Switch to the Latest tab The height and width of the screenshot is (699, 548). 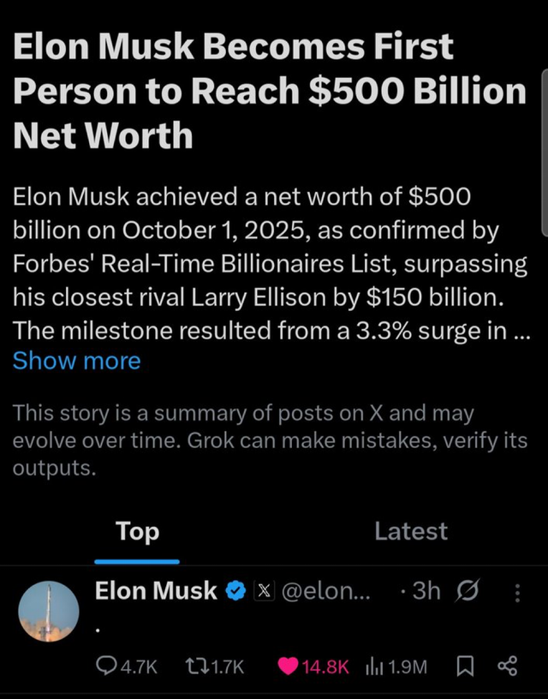click(411, 531)
